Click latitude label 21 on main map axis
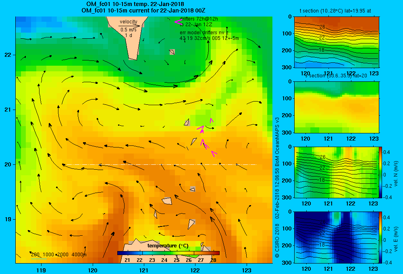The image size is (403, 274). click(8, 110)
